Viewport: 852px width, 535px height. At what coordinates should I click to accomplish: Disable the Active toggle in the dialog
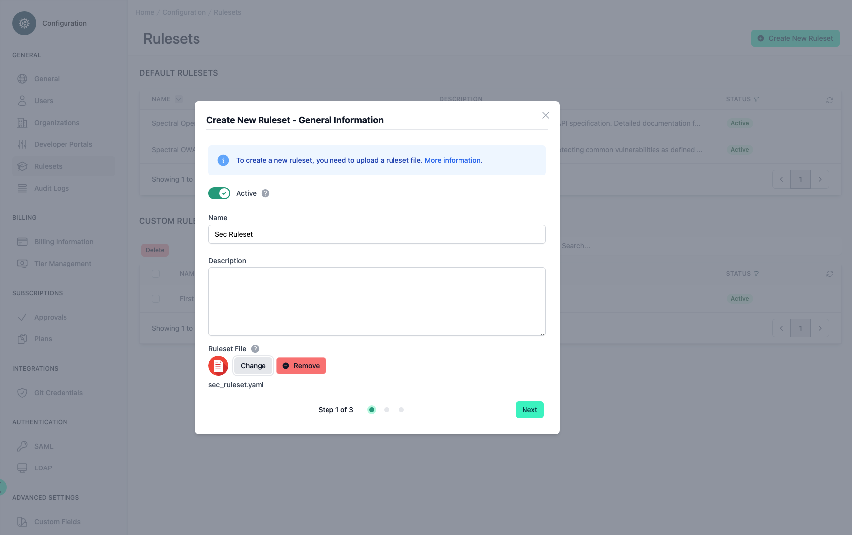pos(219,193)
